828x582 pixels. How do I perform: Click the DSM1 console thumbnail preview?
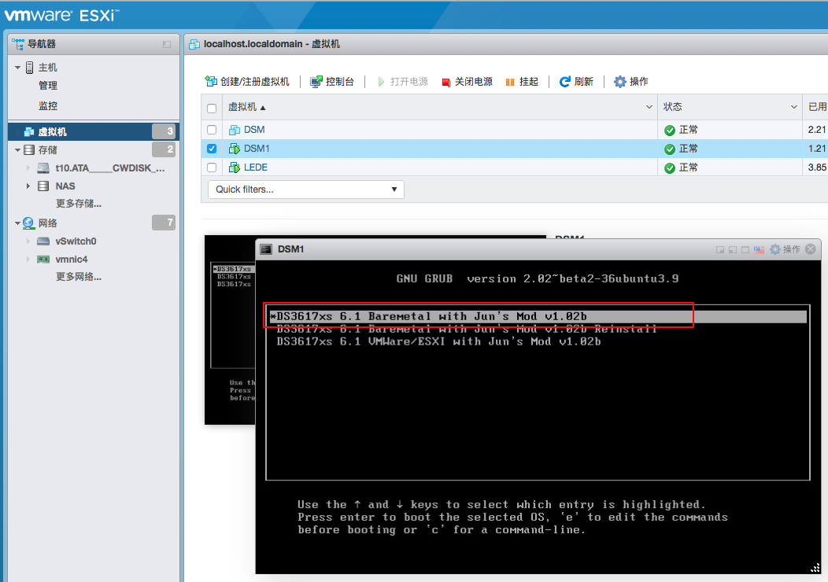[230, 330]
